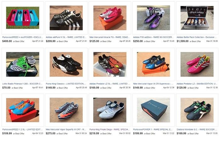Viewport: 220px width, 141px height.
Task: Click the Adidas adiPure IV SL listing image
Action: click(x=66, y=18)
